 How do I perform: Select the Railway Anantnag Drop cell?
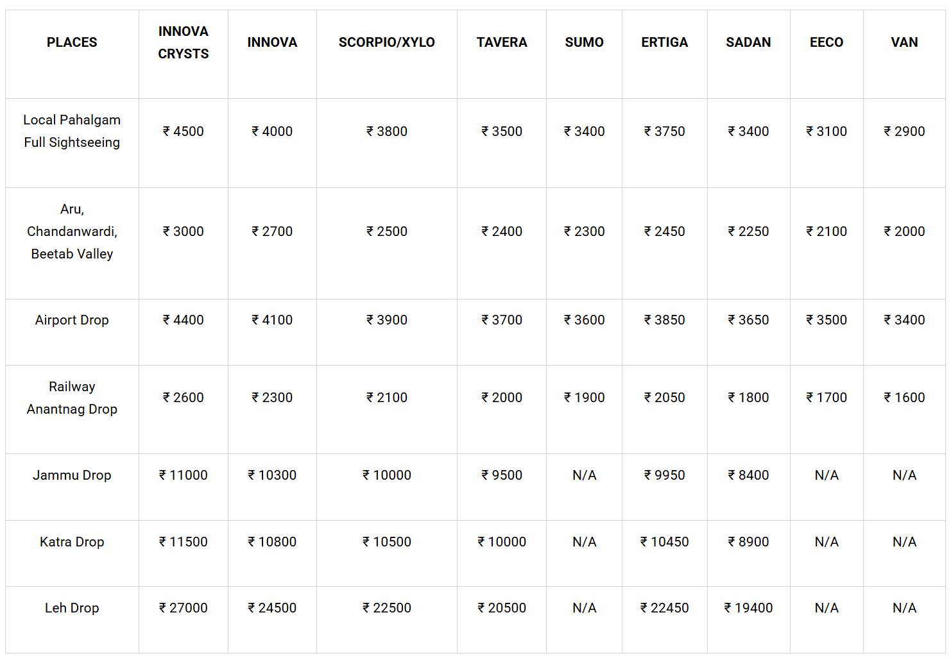72,398
